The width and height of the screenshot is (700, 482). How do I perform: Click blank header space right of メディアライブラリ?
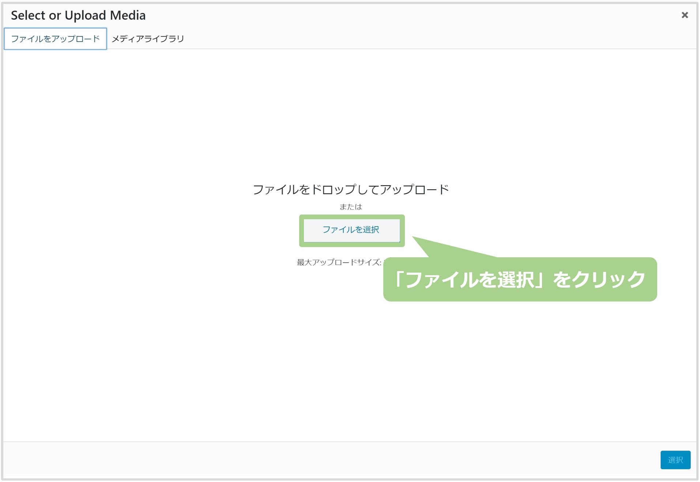(x=402, y=39)
